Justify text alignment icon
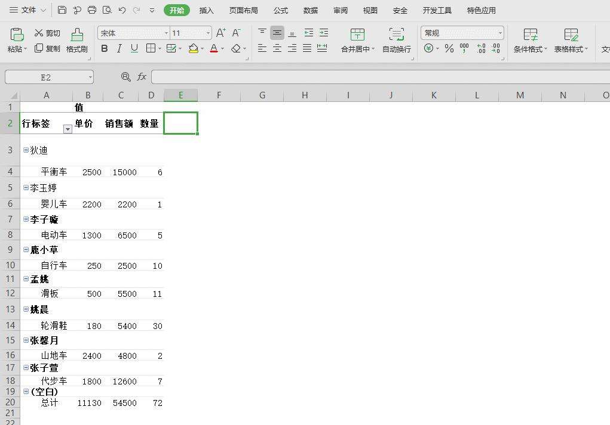This screenshot has height=425, width=610. click(307, 48)
